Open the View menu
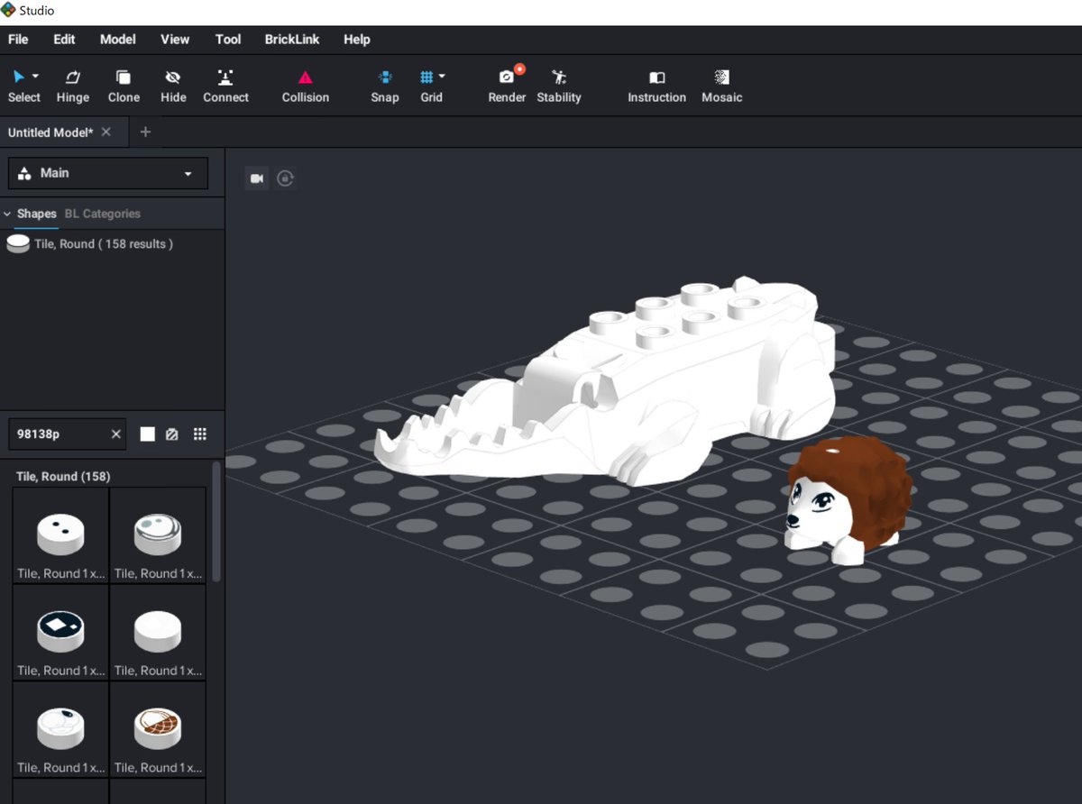 point(175,39)
